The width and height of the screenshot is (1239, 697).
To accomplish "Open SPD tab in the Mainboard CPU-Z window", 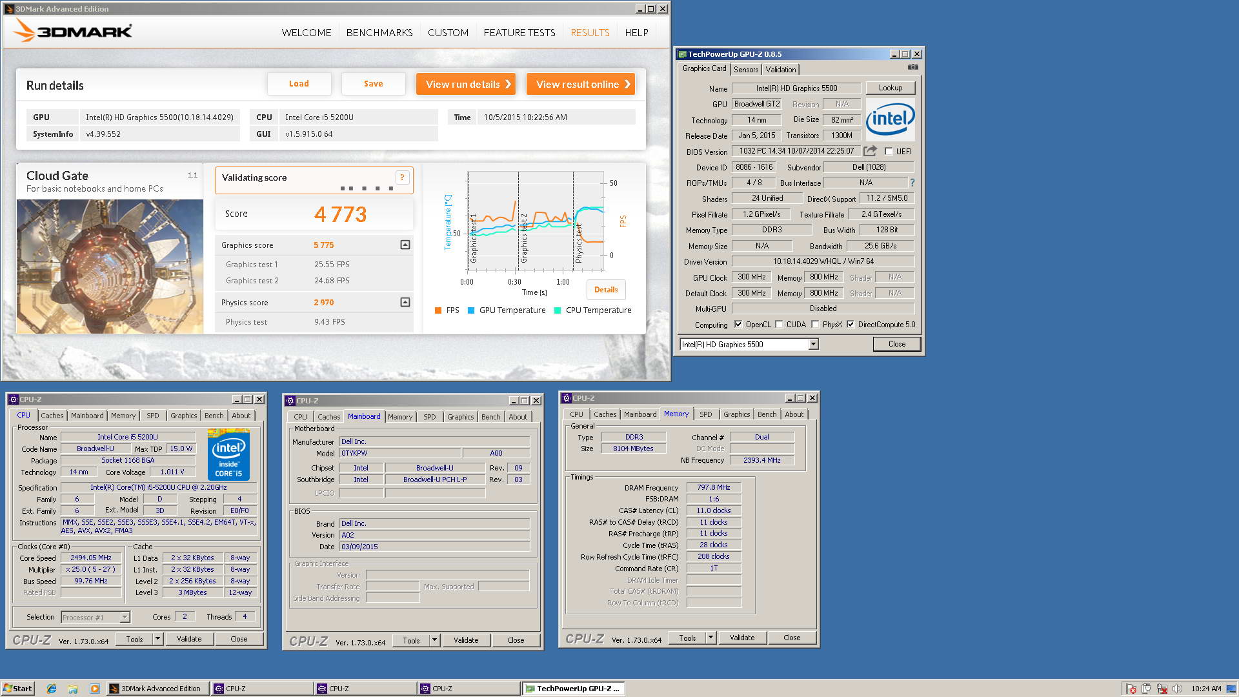I will click(429, 417).
